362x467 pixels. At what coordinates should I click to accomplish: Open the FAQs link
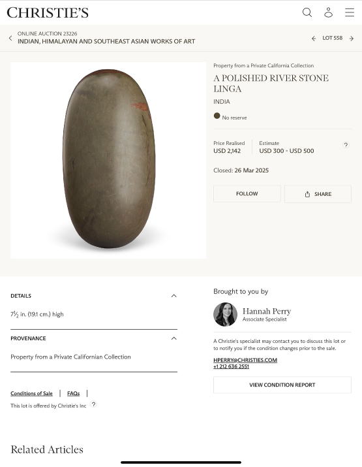pos(74,393)
